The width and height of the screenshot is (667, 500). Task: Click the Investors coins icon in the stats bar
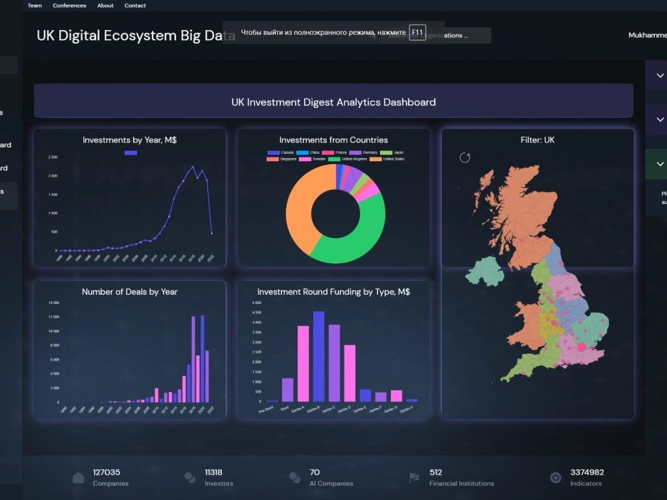(x=190, y=477)
